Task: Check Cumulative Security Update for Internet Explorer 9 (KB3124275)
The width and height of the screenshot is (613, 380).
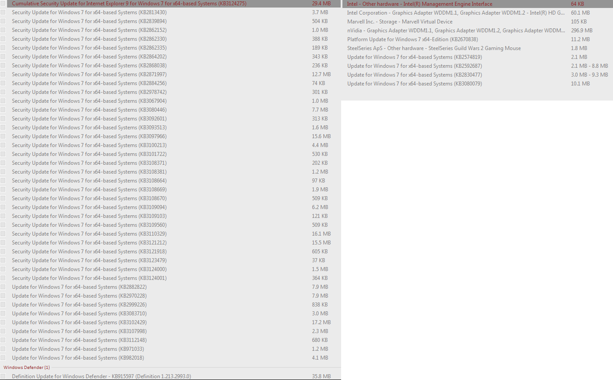Action: pyautogui.click(x=3, y=4)
